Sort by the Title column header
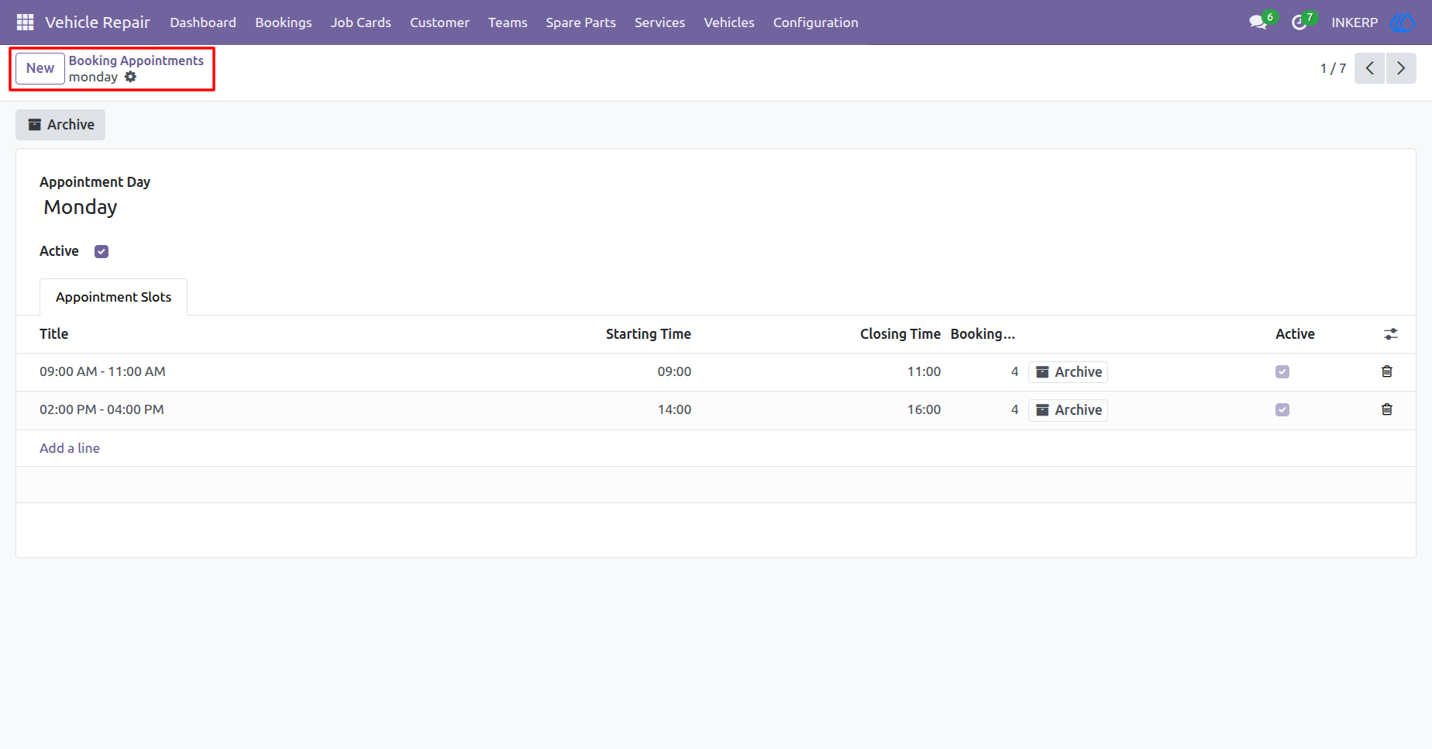Screen dimensions: 1432x749 click(54, 334)
